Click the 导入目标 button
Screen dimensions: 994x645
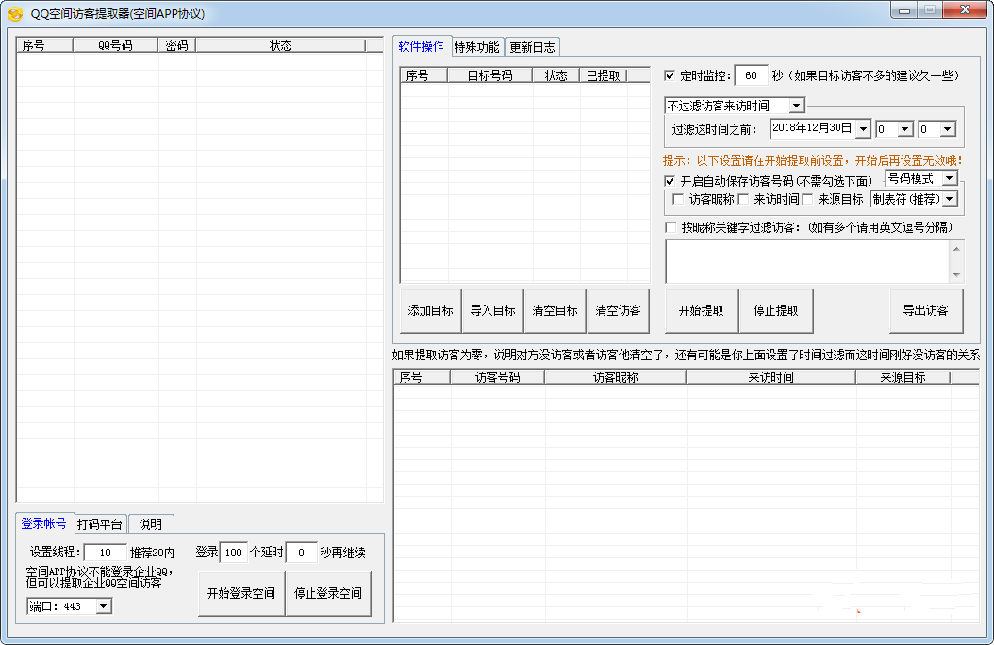pos(492,310)
